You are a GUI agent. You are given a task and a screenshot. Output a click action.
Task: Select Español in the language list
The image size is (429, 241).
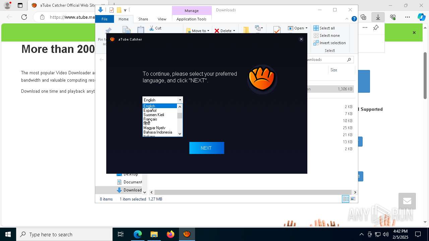click(160, 110)
